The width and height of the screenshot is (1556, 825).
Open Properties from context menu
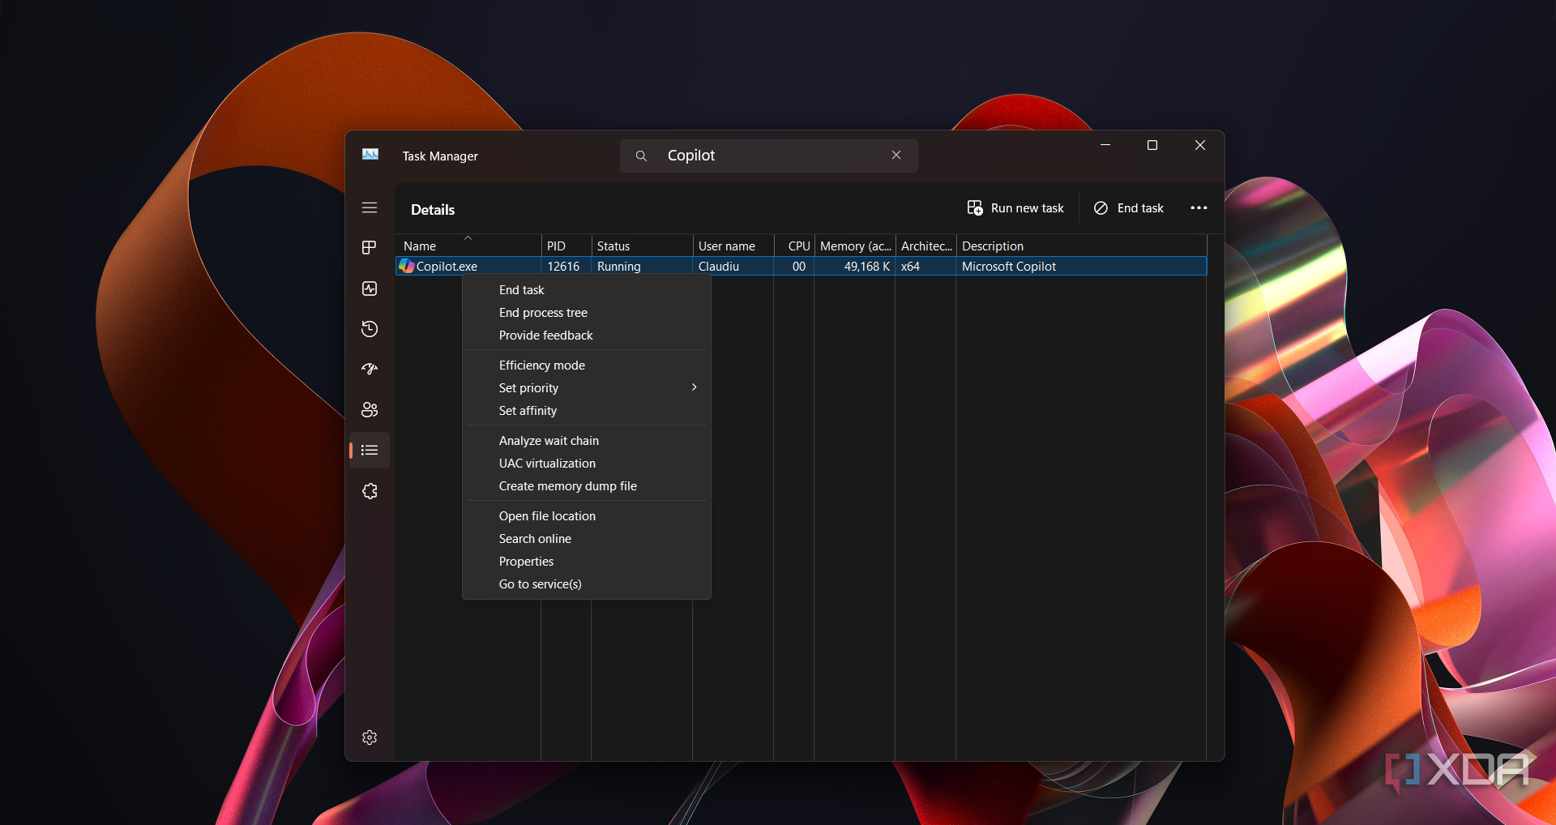(587, 562)
